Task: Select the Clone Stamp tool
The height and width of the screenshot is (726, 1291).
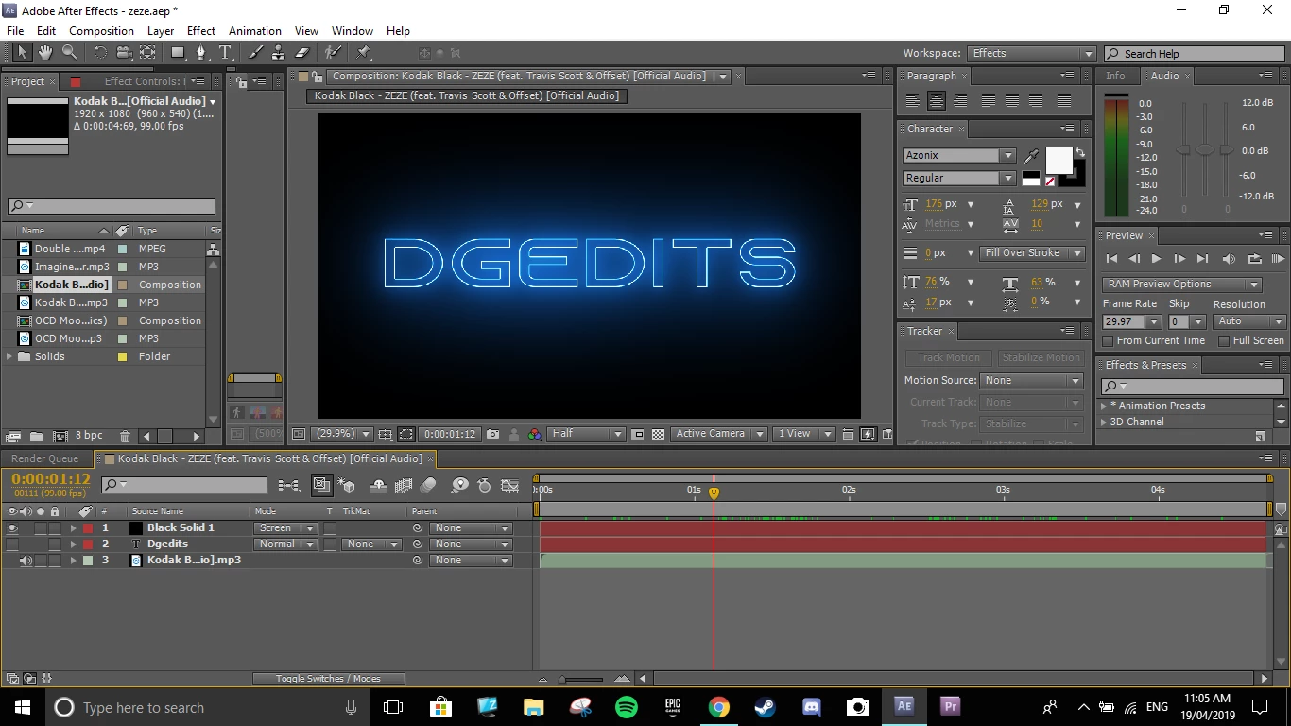Action: point(279,53)
